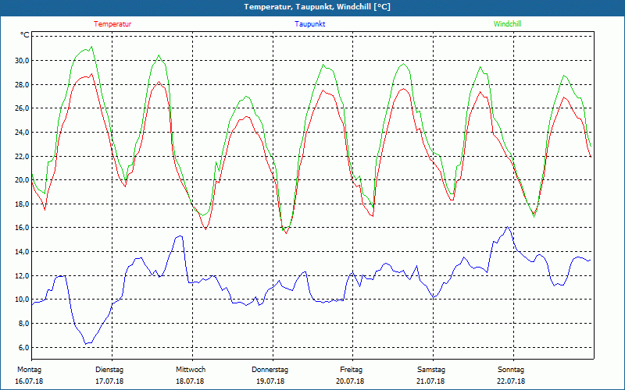Click the red Temperatur legend label
Image resolution: width=625 pixels, height=390 pixels.
pos(112,24)
